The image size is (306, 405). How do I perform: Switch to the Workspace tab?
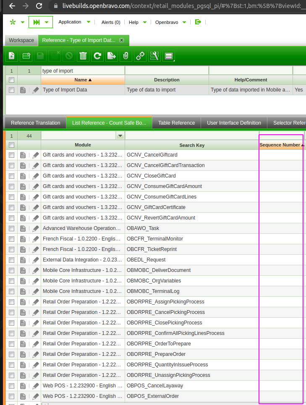21,40
